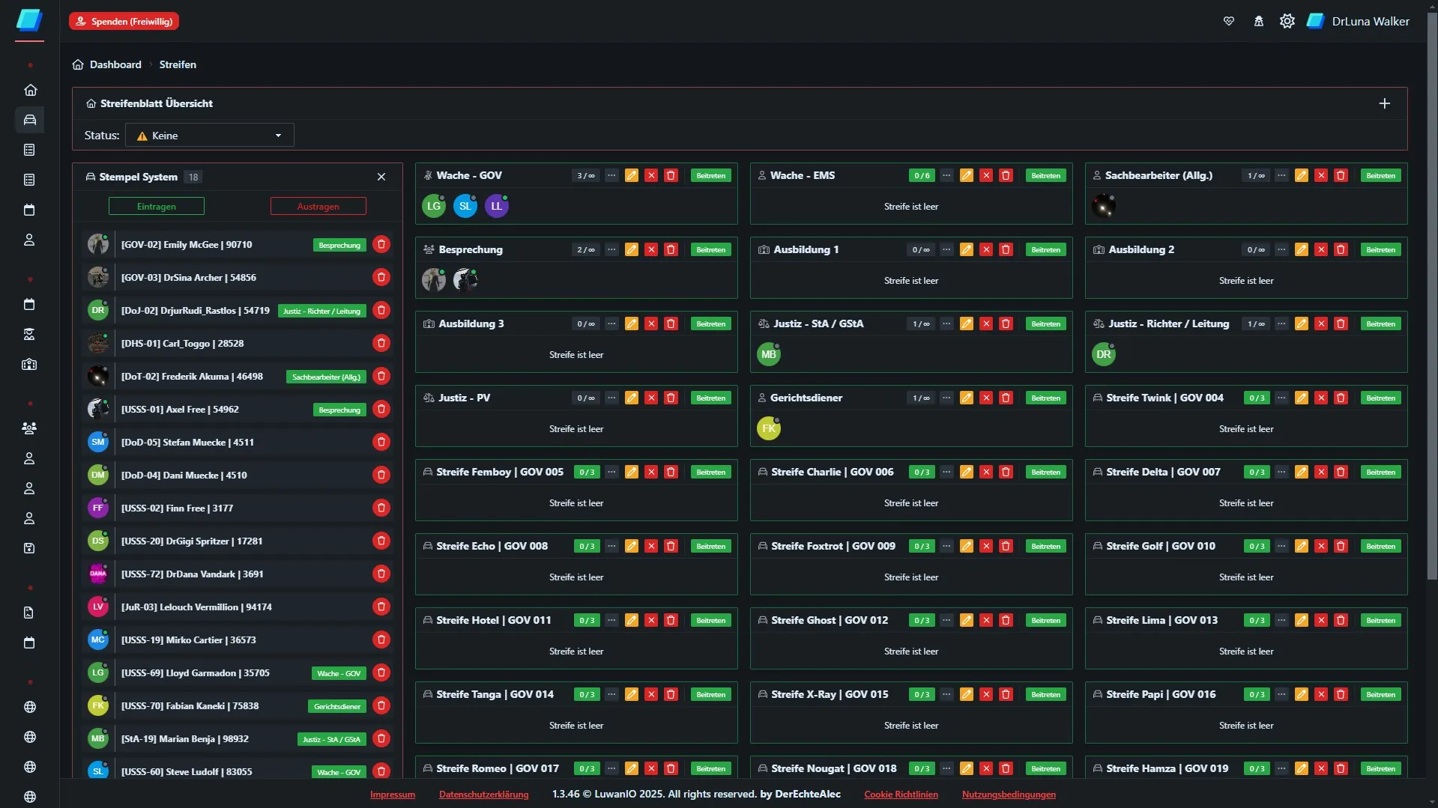Delete Streife Femboy using its trash icon
Screen dimensions: 1438x808
point(671,472)
